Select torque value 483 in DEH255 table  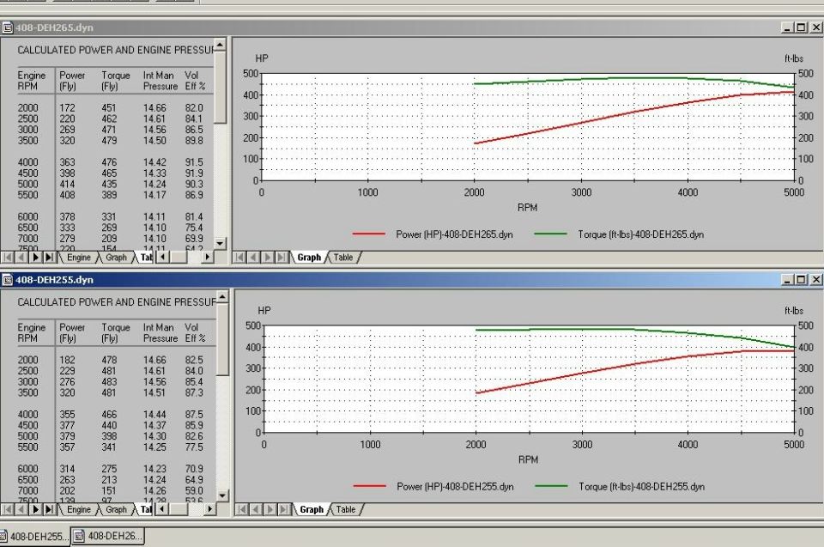coord(109,382)
